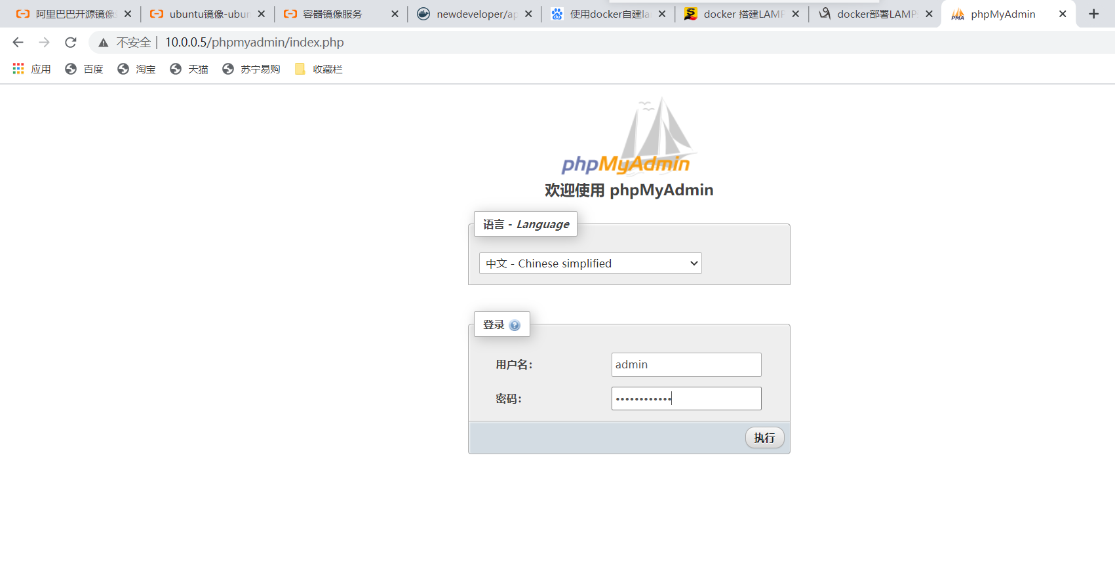This screenshot has width=1115, height=584.
Task: Open the 淘宝 bookmark
Action: [x=136, y=69]
